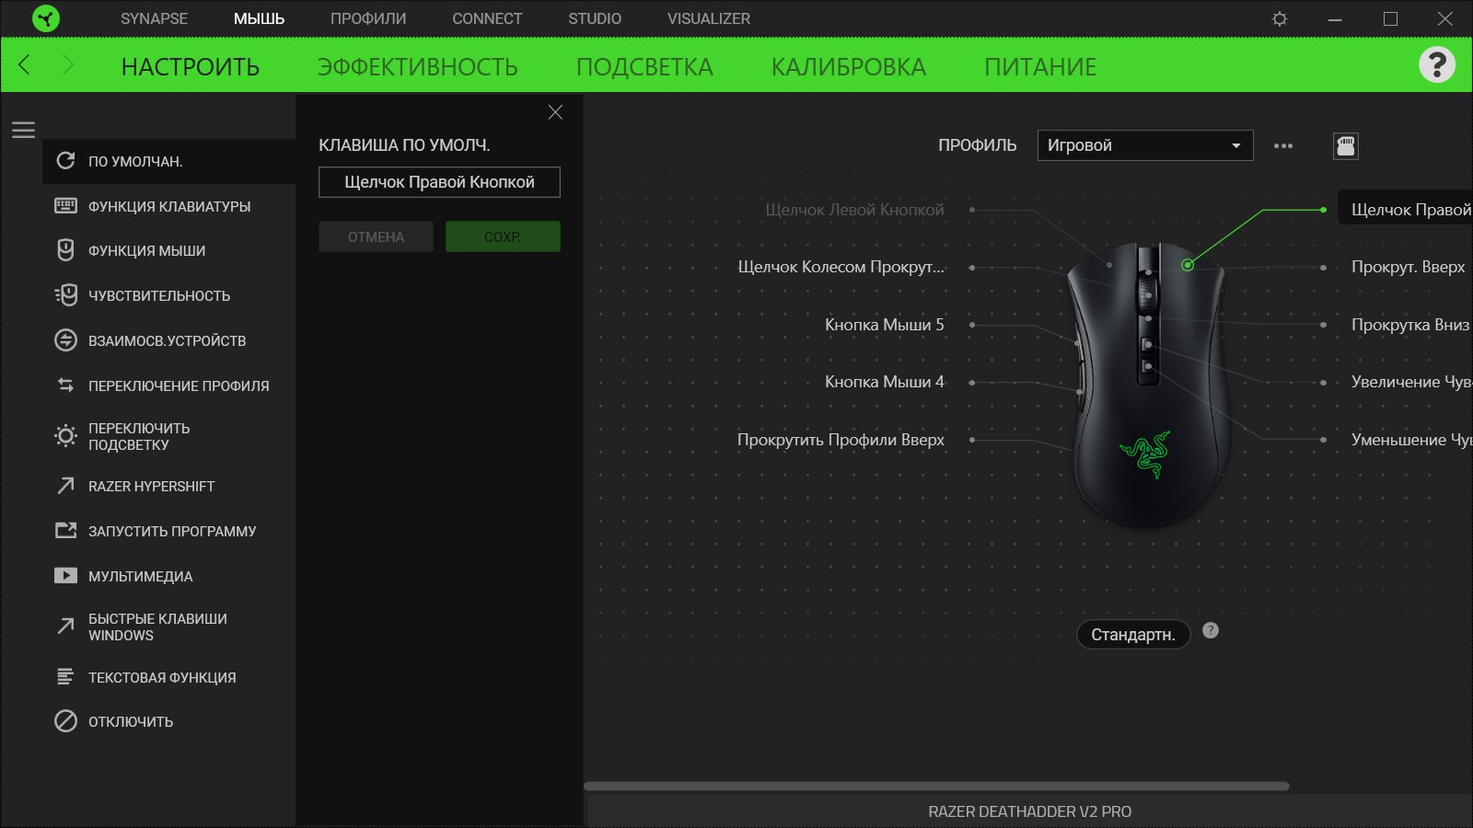Expand the Игровой profile dropdown
1473x828 pixels.
pyautogui.click(x=1145, y=145)
